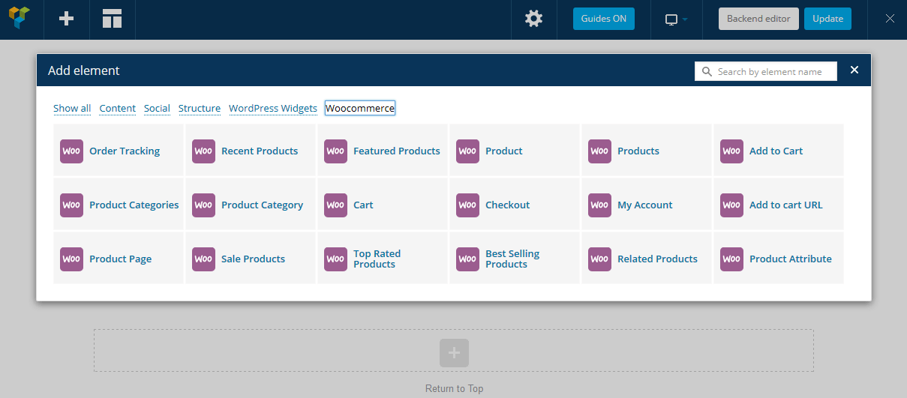Open page settings gear icon
Image resolution: width=907 pixels, height=398 pixels.
click(533, 19)
